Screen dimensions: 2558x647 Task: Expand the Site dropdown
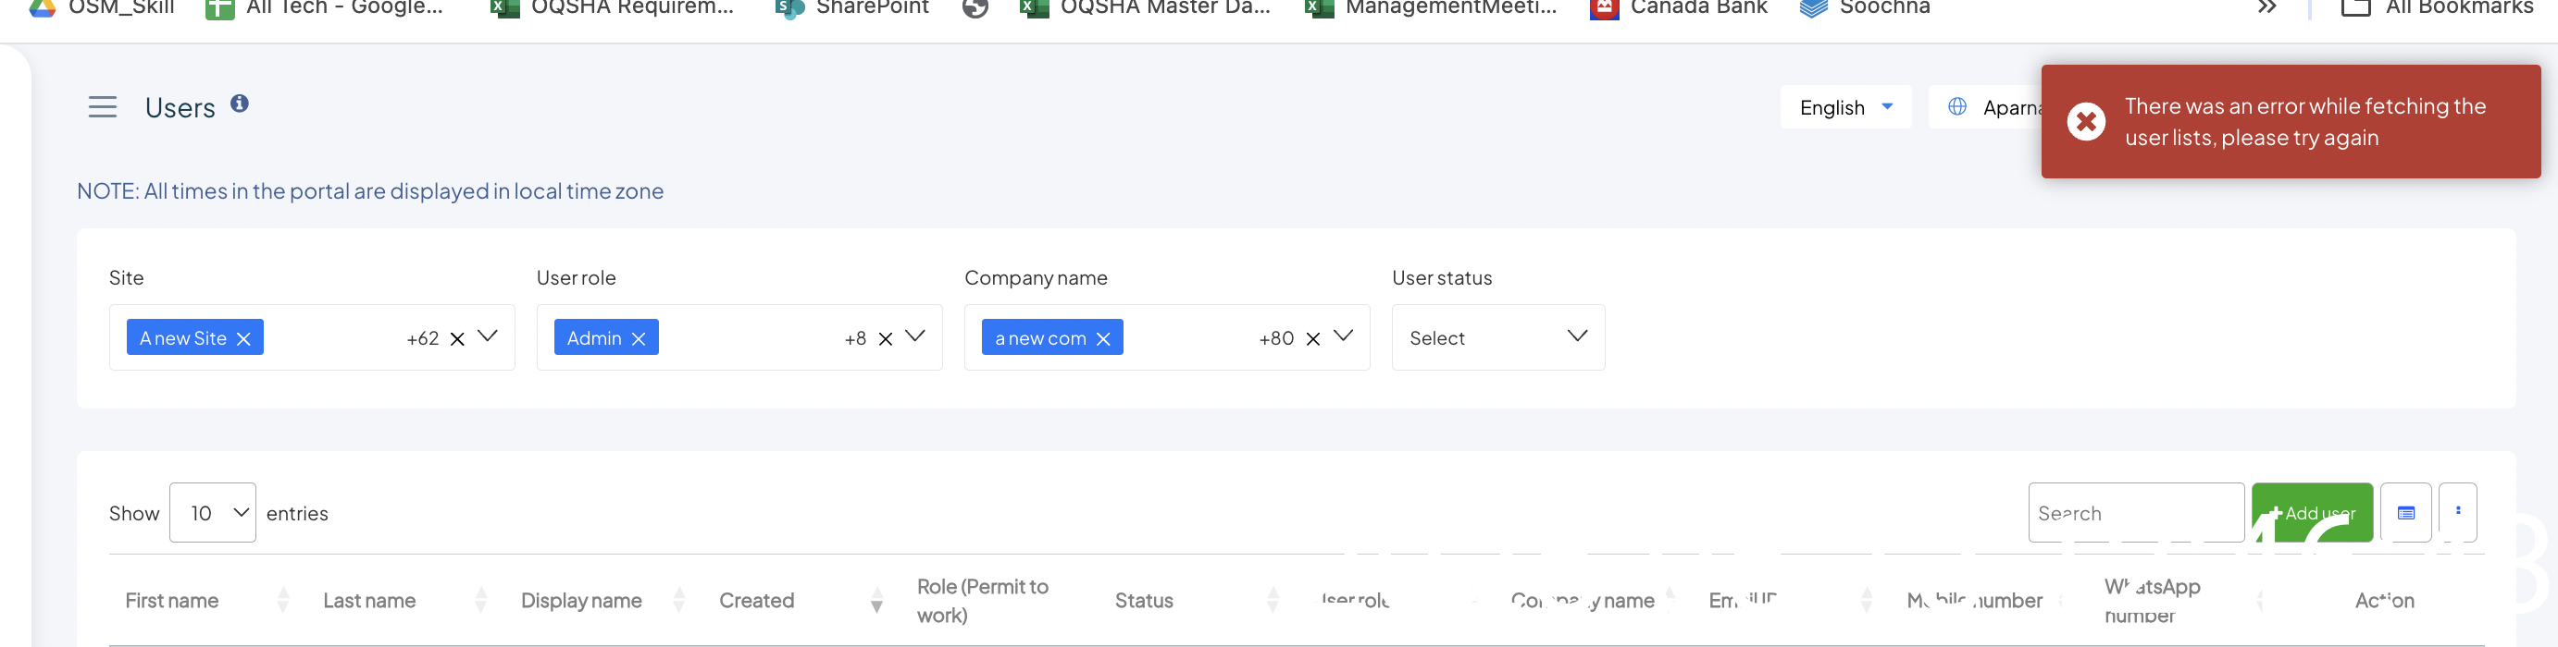pyautogui.click(x=488, y=336)
